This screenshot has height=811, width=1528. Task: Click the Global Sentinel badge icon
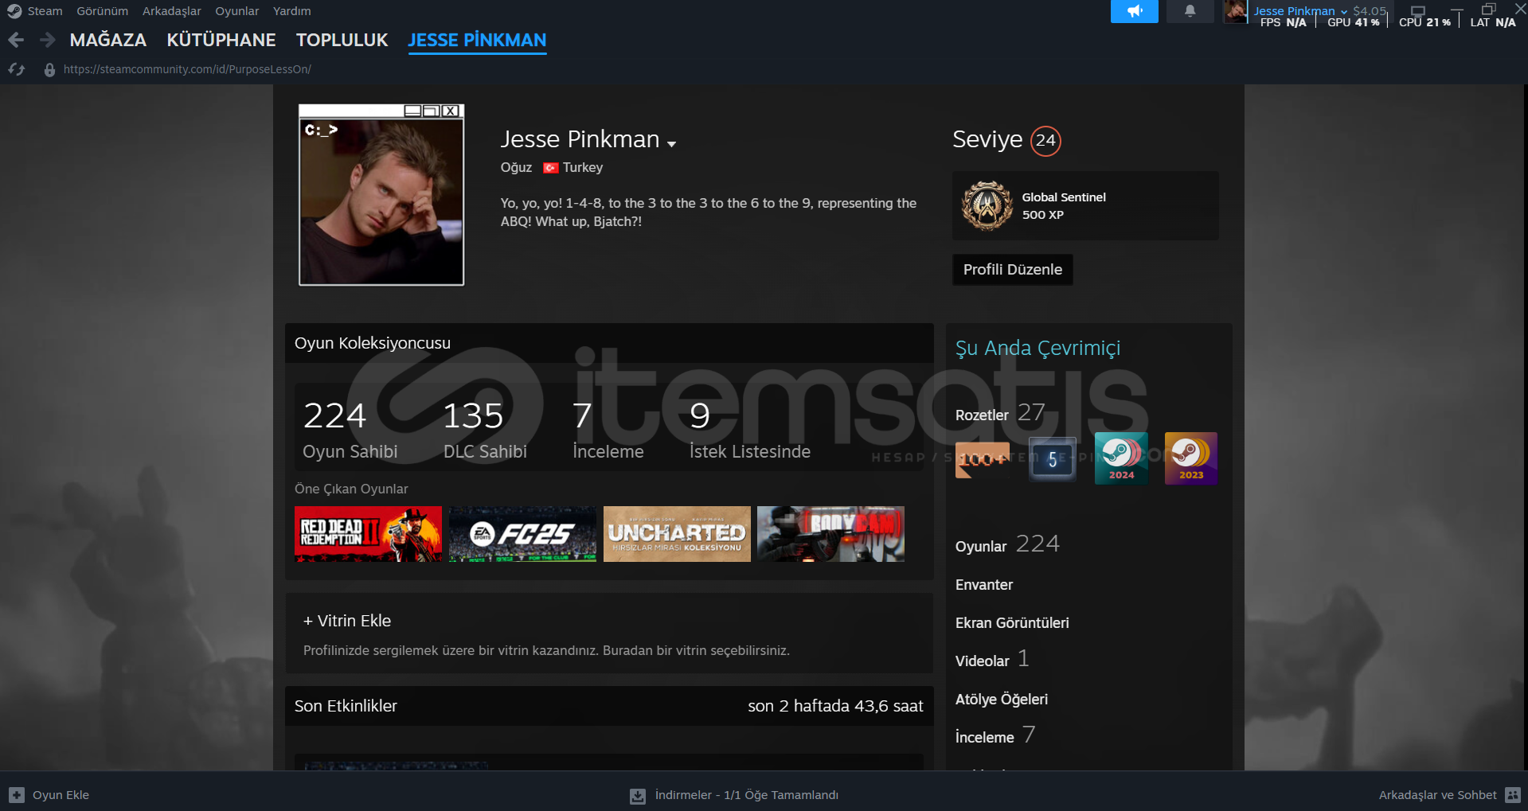click(x=987, y=205)
